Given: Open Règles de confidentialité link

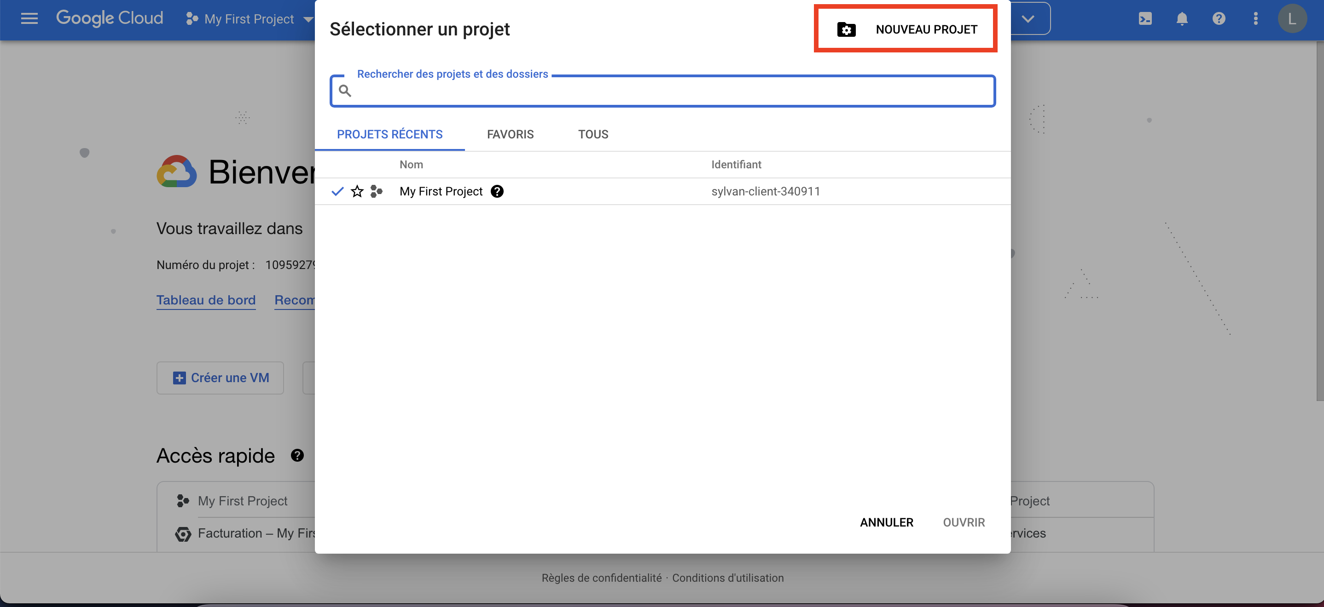Looking at the screenshot, I should [x=601, y=578].
